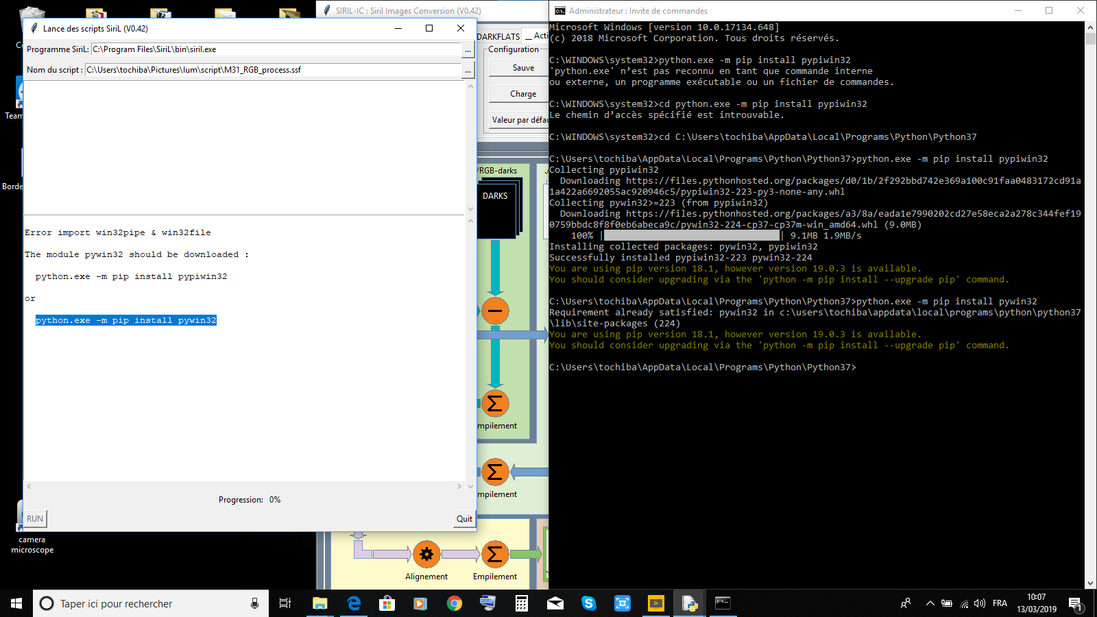Image resolution: width=1097 pixels, height=617 pixels.
Task: Open Skype from the taskbar
Action: 589,603
